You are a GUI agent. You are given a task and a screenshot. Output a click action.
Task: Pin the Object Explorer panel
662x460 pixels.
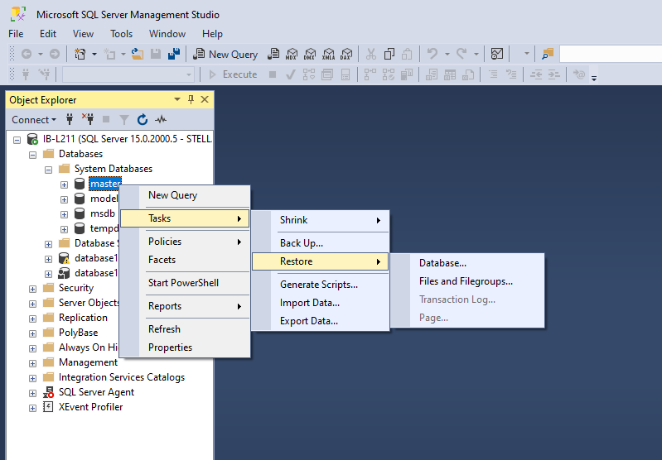click(191, 99)
